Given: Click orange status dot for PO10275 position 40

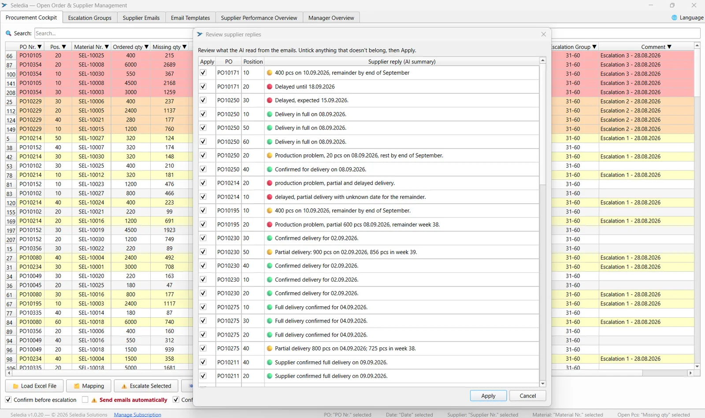Looking at the screenshot, I should pos(270,348).
